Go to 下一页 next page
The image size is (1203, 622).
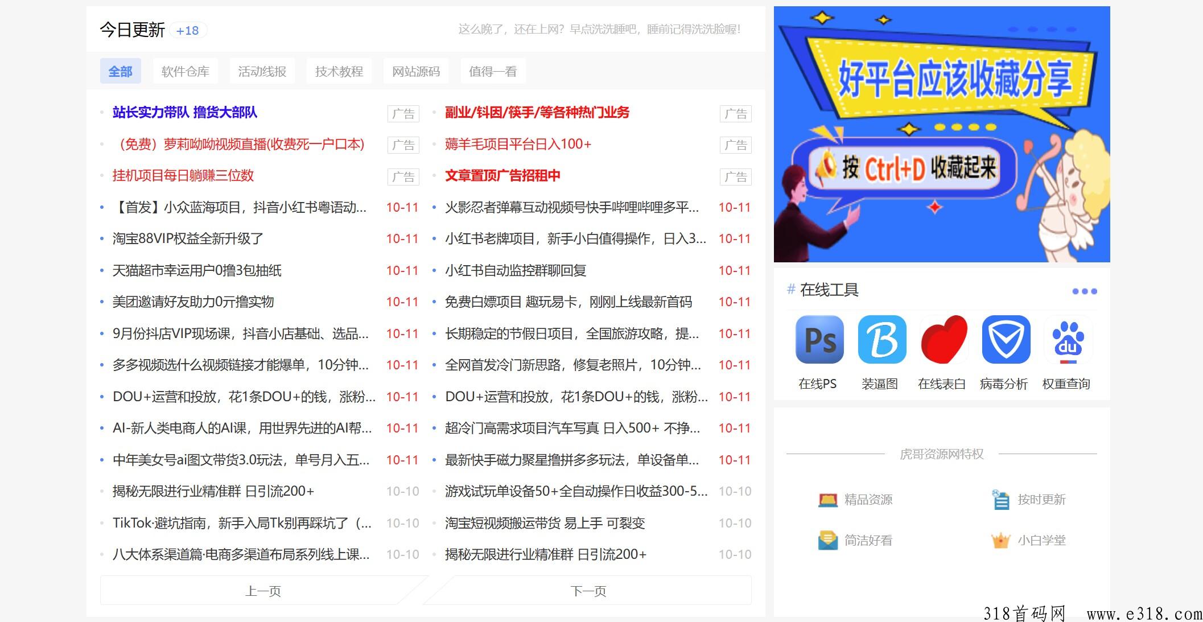(588, 591)
